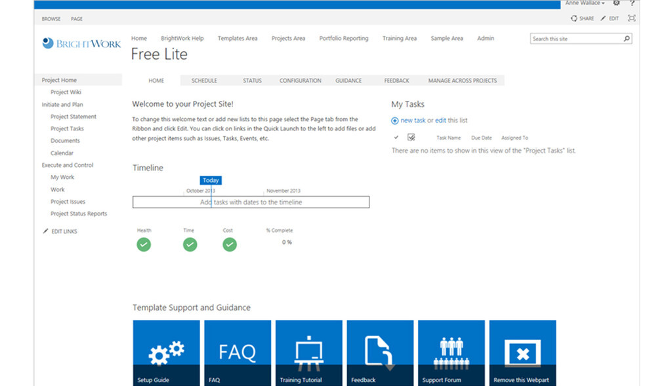Open the Portfolio Reporting navigation item
This screenshot has width=672, height=386.
coord(344,38)
